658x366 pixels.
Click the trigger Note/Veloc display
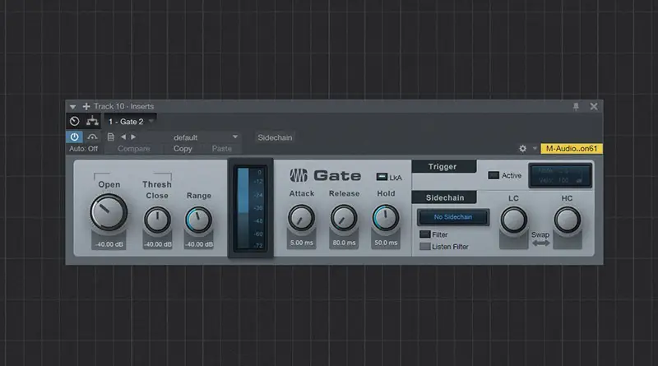point(560,175)
